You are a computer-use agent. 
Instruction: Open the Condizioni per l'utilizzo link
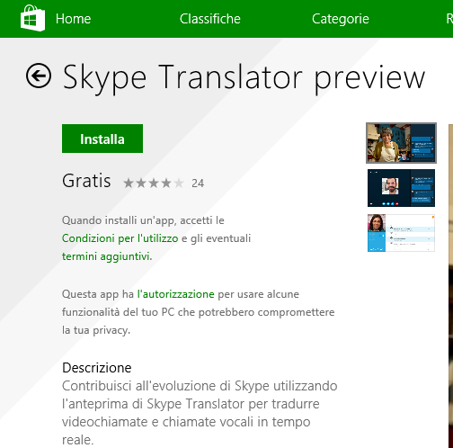pos(120,238)
